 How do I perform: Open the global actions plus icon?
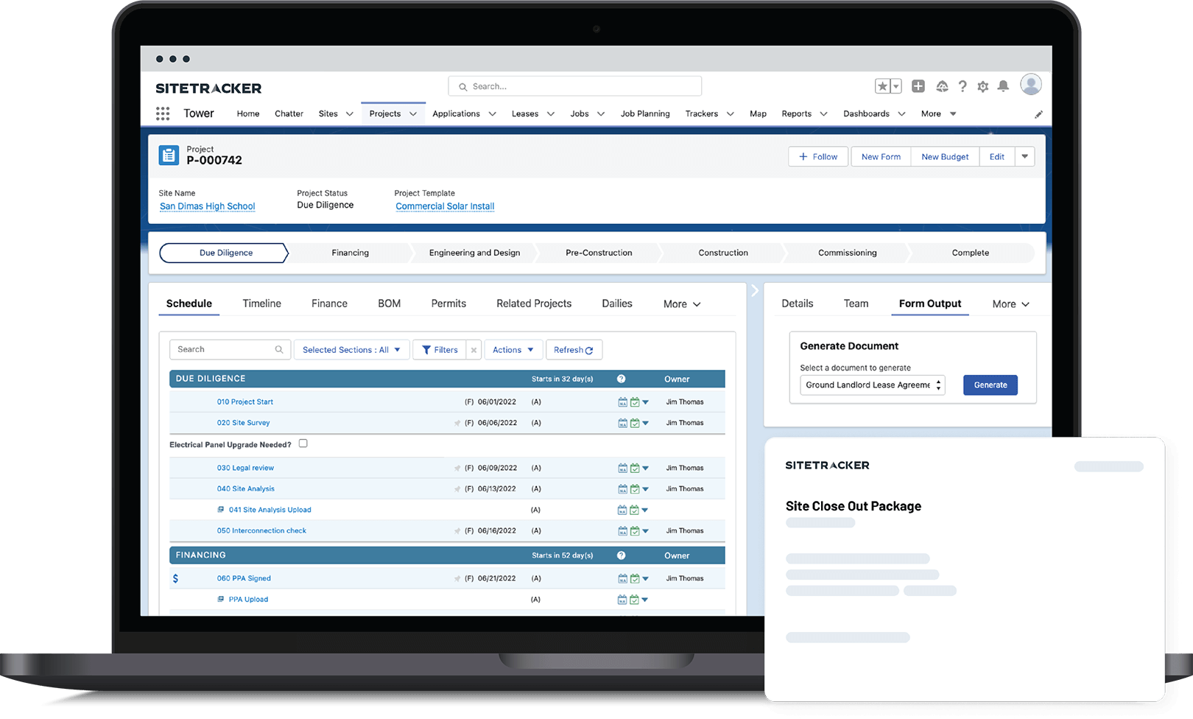point(918,85)
